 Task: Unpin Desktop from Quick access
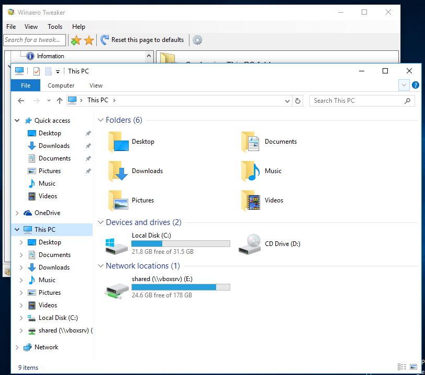point(89,133)
